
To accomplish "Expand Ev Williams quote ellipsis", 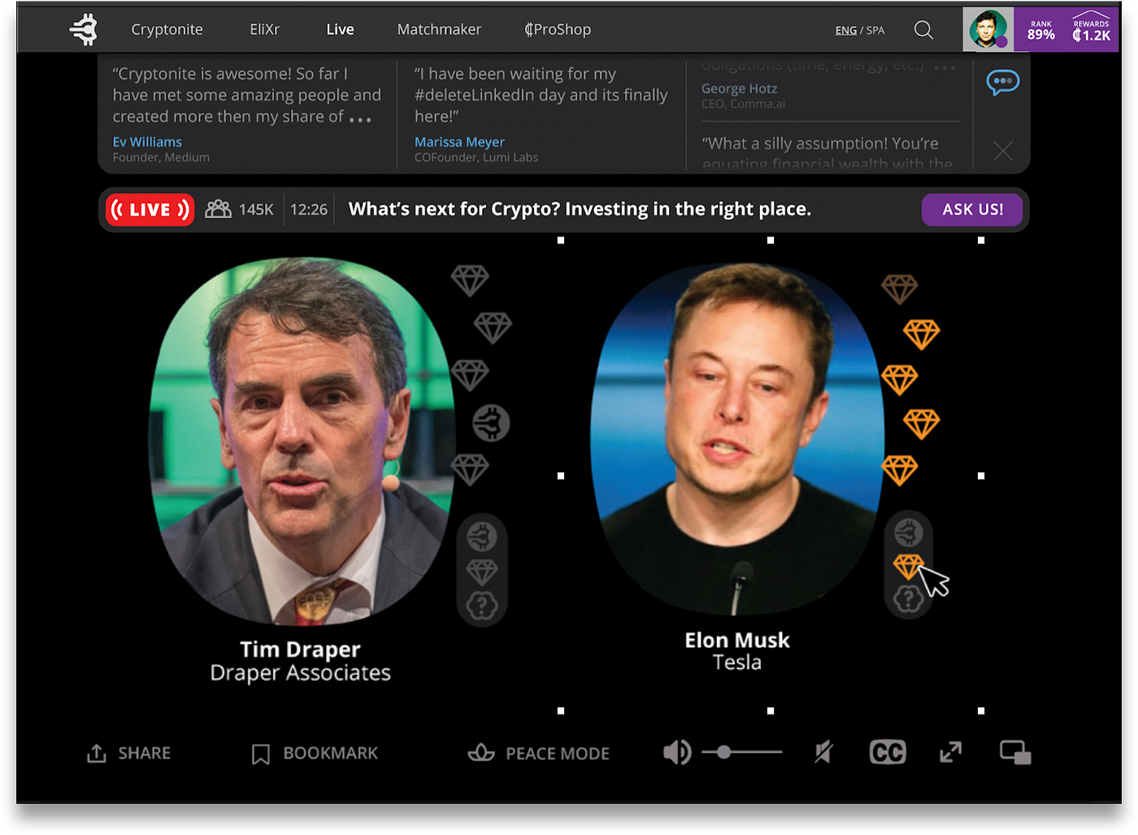I will 361,120.
